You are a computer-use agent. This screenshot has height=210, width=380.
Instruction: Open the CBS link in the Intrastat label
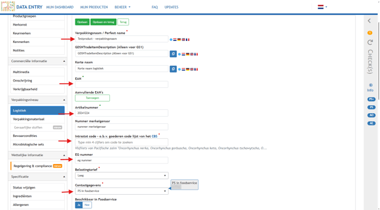point(154,136)
